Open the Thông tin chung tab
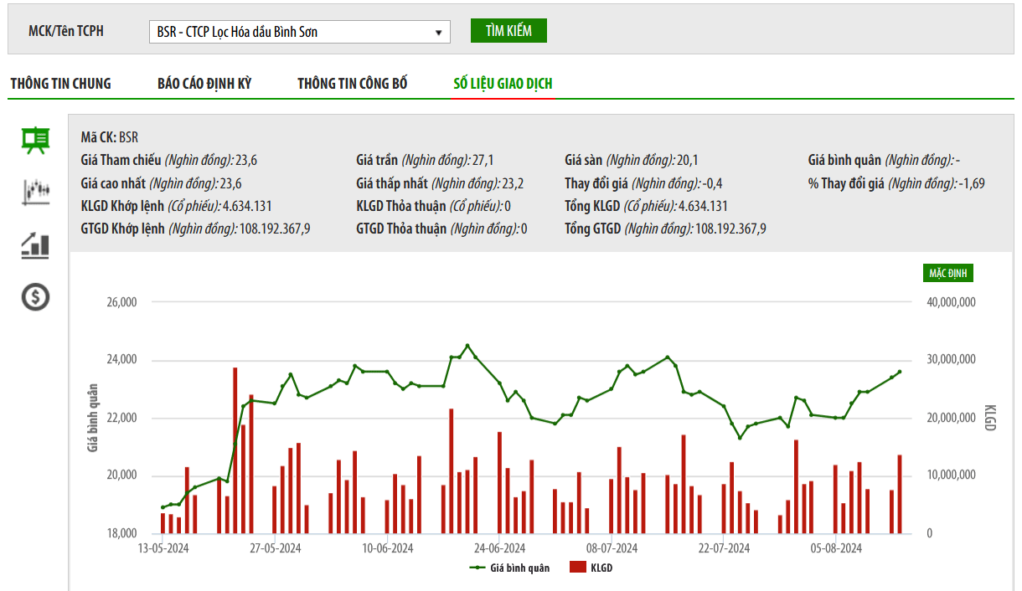 [x=60, y=84]
